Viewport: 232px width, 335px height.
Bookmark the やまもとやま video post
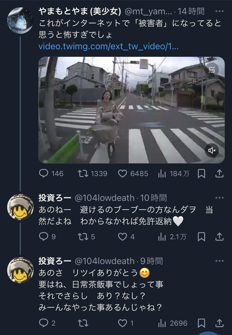[x=201, y=174]
